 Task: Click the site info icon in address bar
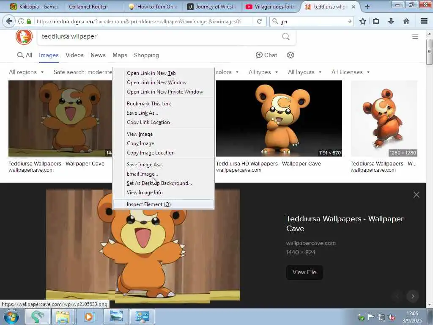(x=21, y=21)
